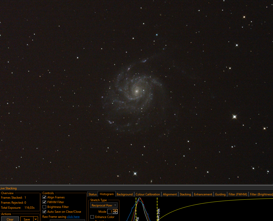Go to the Alignment tab

click(170, 194)
